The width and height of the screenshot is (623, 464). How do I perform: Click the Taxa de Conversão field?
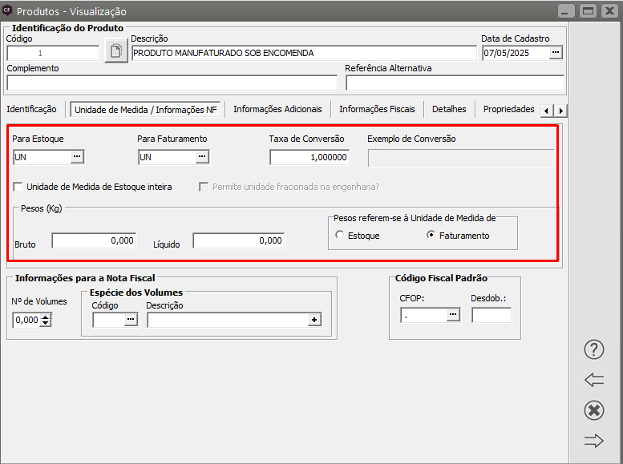(309, 157)
